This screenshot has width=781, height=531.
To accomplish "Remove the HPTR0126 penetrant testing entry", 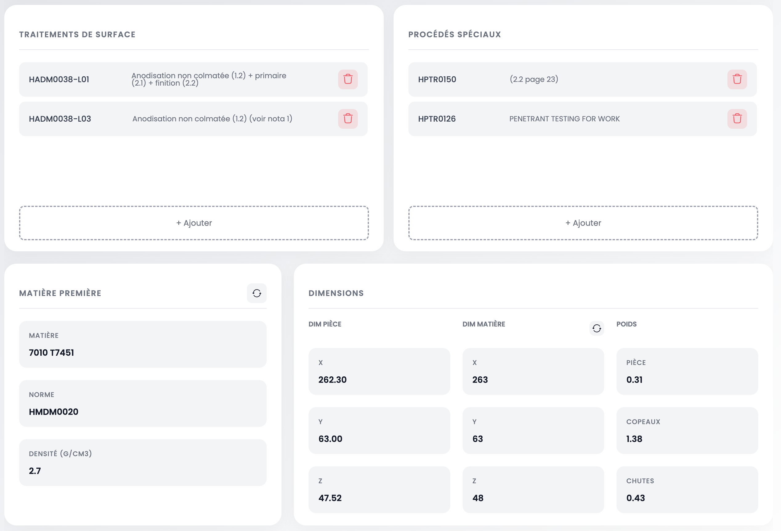I will coord(737,119).
